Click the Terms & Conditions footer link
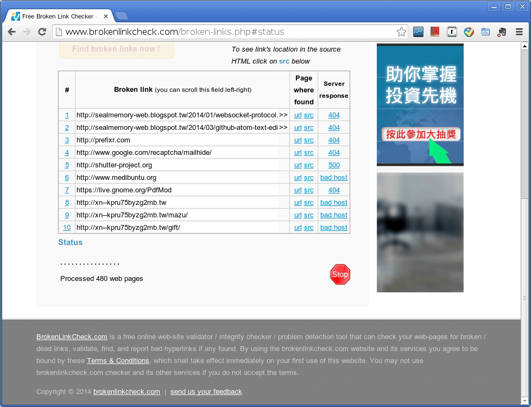This screenshot has height=407, width=531. click(118, 361)
